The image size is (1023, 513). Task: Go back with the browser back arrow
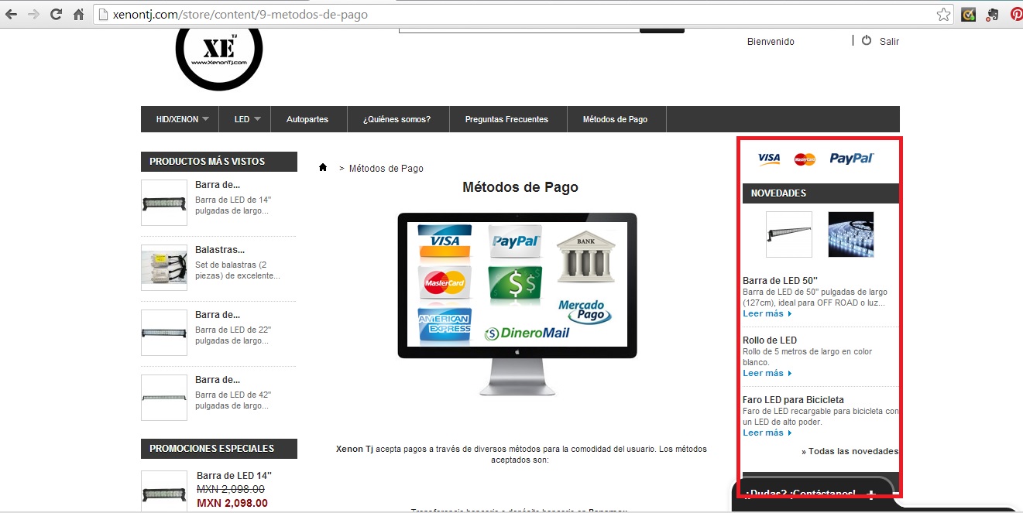12,15
